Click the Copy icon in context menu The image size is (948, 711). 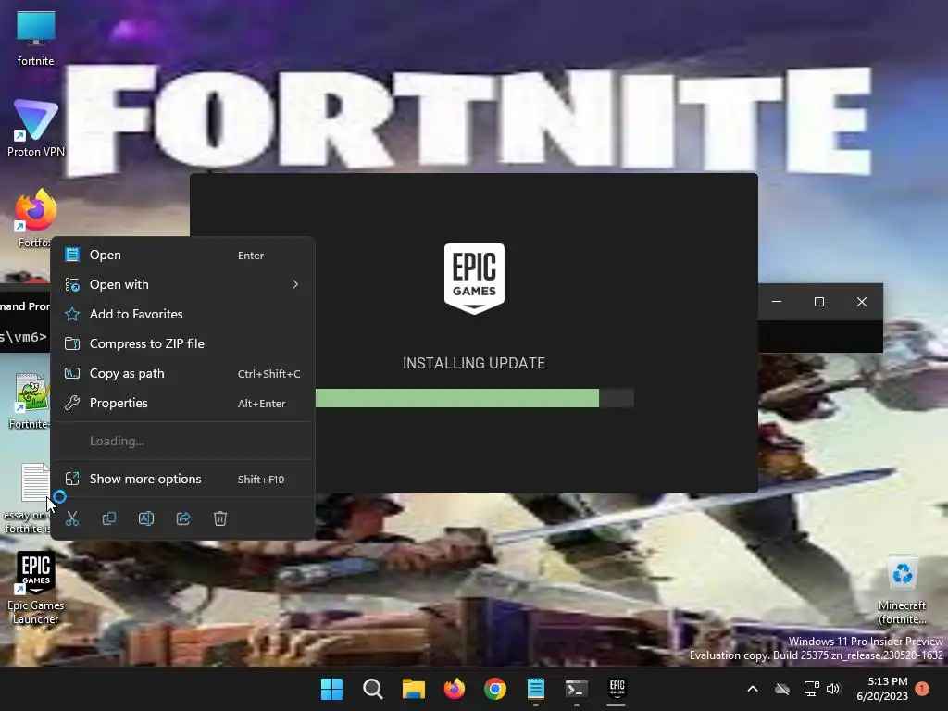tap(109, 518)
